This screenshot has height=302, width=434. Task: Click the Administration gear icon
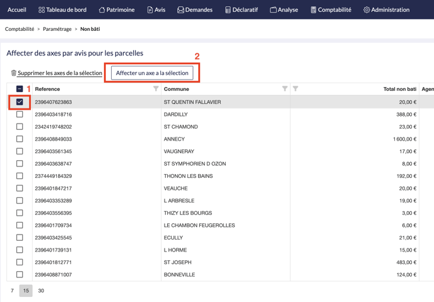367,10
